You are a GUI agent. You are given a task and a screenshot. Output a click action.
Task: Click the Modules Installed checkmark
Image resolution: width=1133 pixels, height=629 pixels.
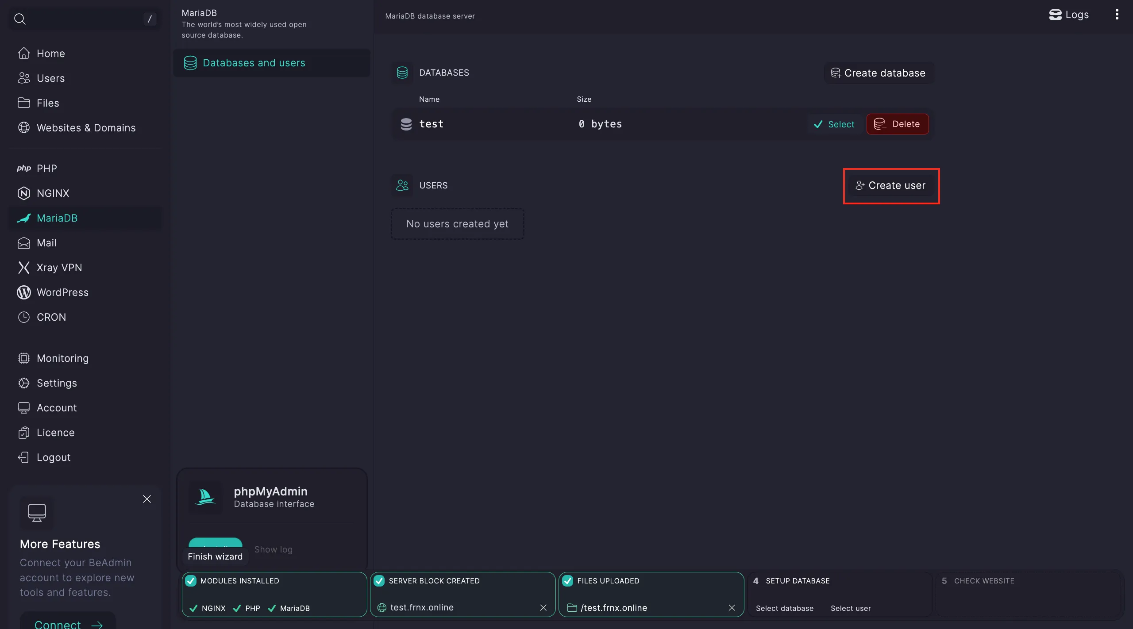click(x=191, y=581)
